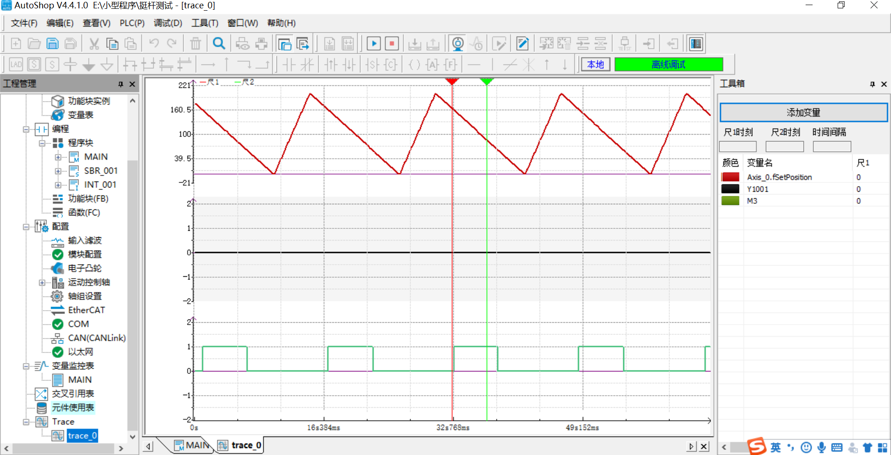Click the LAD ladder mode icon
Viewport: 891px width, 455px height.
pyautogui.click(x=16, y=64)
